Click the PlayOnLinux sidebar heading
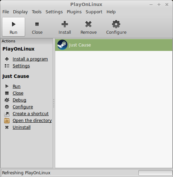The image size is (173, 177). click(18, 49)
